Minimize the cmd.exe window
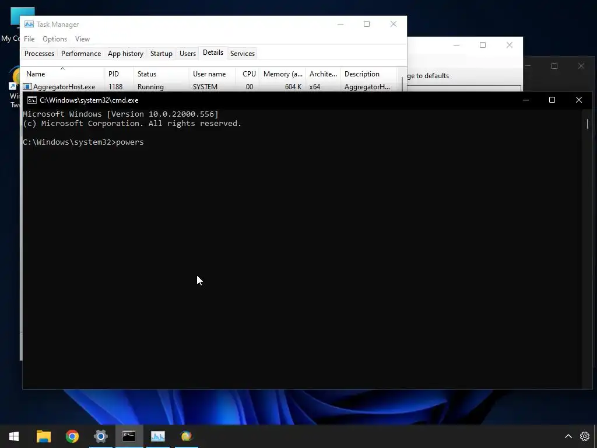 tap(526, 100)
